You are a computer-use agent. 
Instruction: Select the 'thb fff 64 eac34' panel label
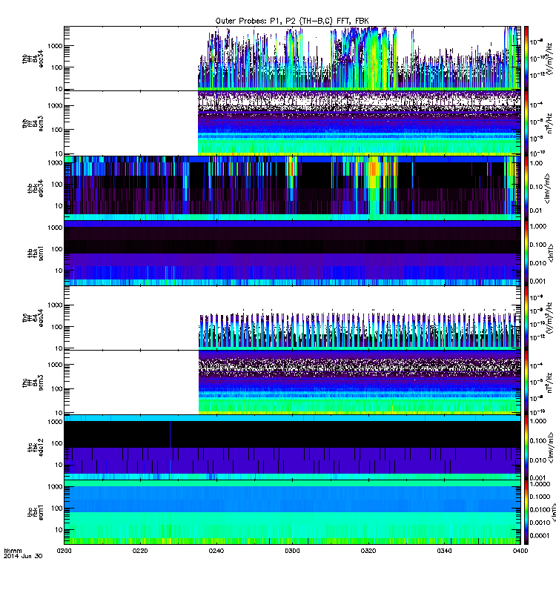(x=32, y=59)
